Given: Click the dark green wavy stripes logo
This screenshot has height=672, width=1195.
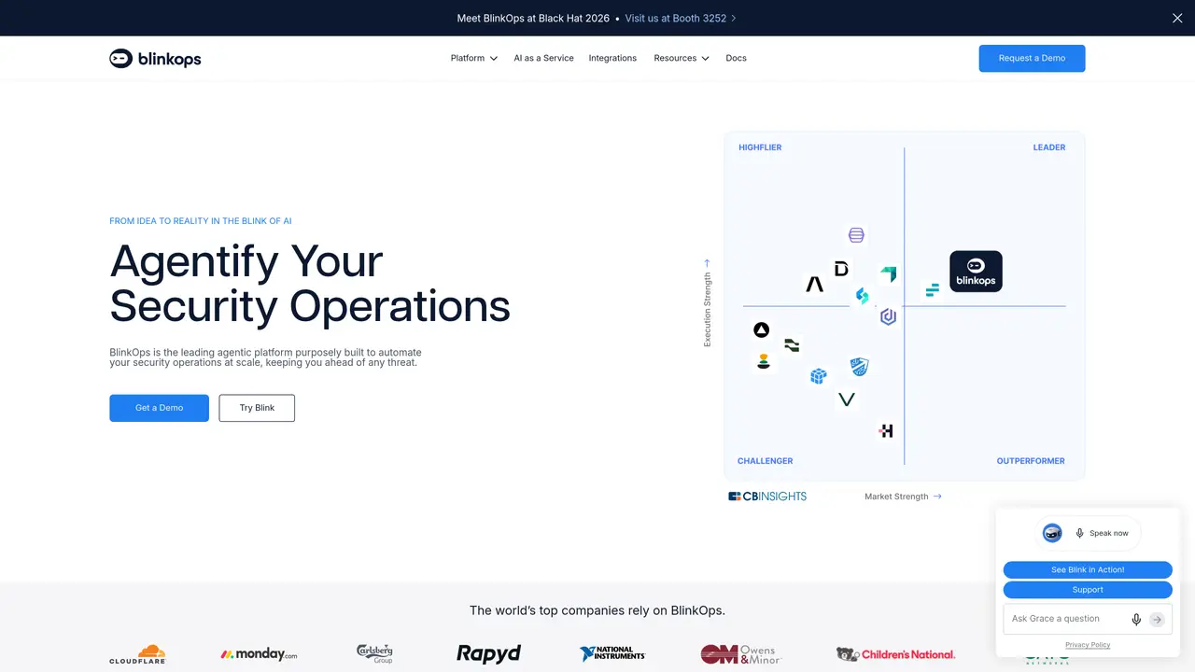Looking at the screenshot, I should point(792,345).
